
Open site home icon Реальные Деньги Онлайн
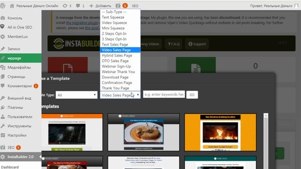coord(12,6)
